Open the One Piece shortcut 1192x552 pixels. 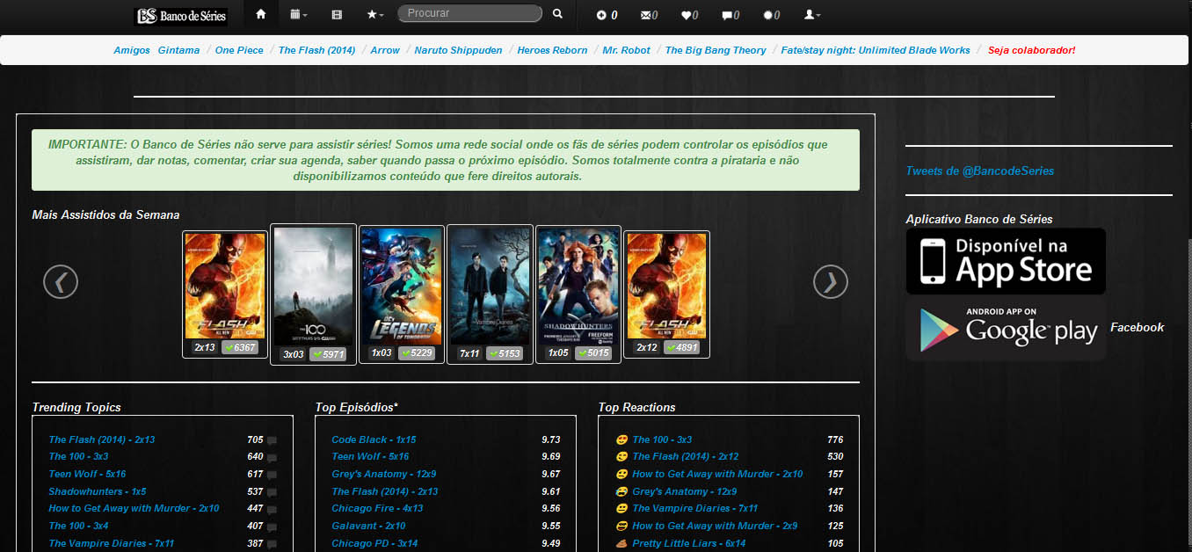click(x=239, y=50)
